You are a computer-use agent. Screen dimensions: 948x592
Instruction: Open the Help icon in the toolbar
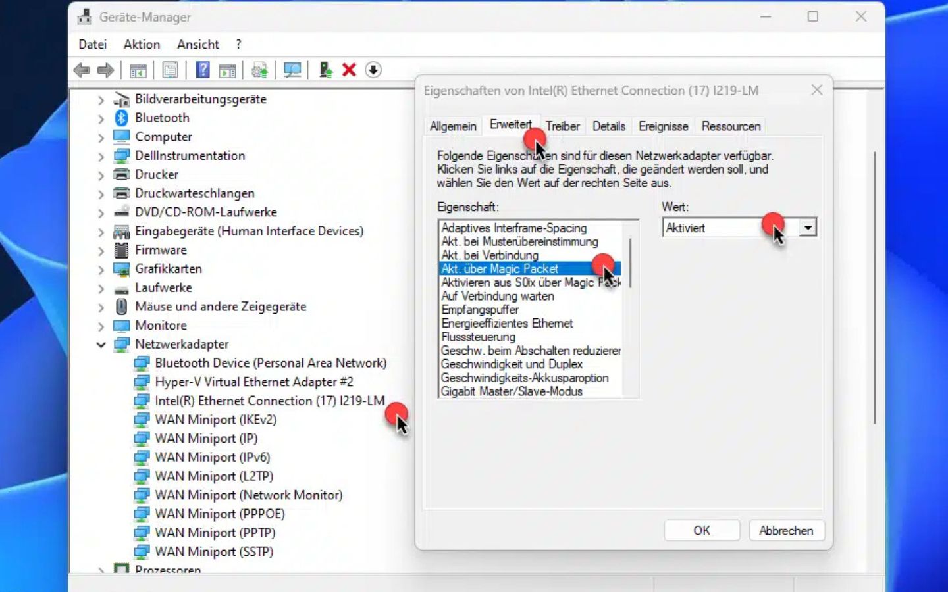click(x=201, y=70)
